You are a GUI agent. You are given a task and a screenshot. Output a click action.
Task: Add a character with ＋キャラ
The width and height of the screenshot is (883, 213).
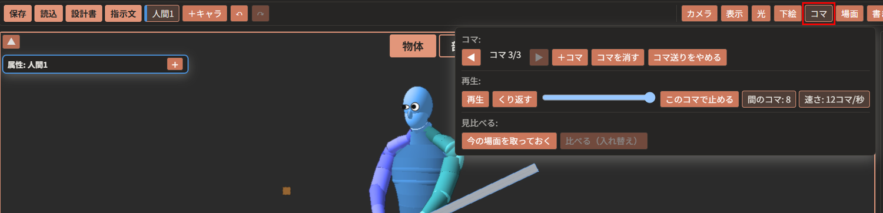(205, 14)
